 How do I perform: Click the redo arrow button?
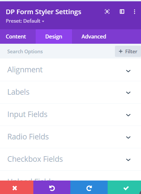[x=89, y=187]
